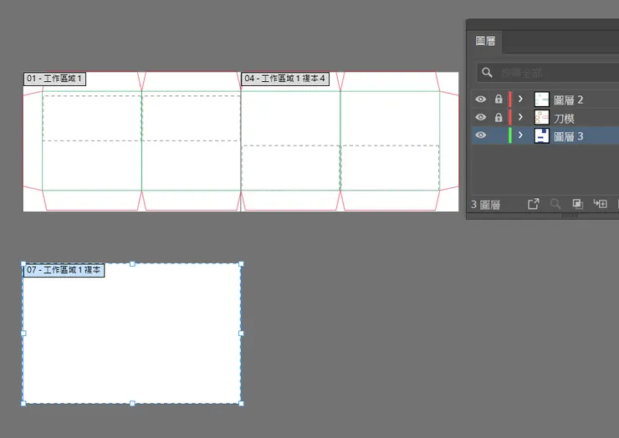Click the bottom-left corner handle of artboard 07
Screen dimensions: 619x438
pyautogui.click(x=23, y=403)
